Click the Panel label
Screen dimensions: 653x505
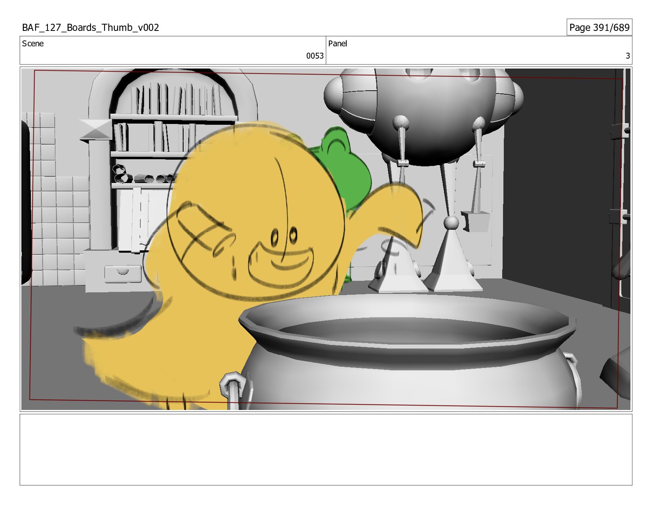[338, 44]
